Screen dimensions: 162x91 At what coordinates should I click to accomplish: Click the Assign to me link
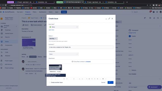point(132,33)
